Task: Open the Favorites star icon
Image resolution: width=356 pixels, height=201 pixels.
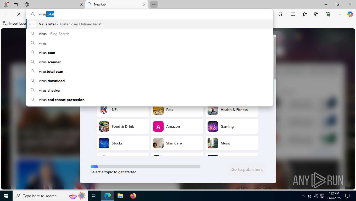Action: pyautogui.click(x=305, y=14)
